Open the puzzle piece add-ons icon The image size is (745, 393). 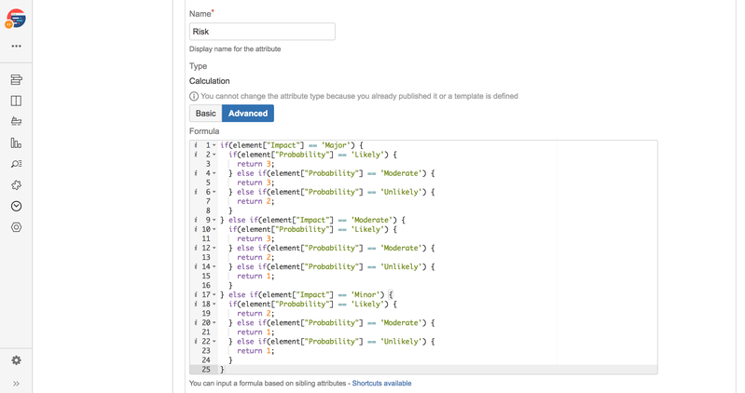pyautogui.click(x=16, y=185)
